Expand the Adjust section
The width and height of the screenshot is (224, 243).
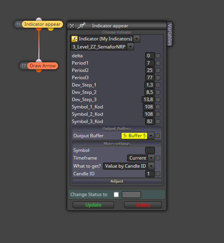pos(117,181)
